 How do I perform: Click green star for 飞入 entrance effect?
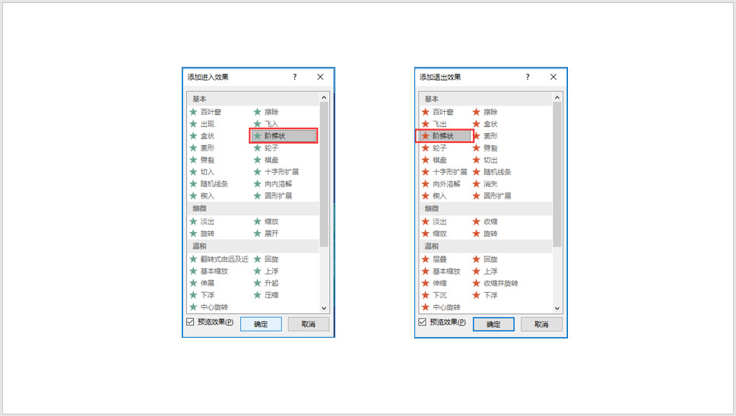[x=257, y=124]
